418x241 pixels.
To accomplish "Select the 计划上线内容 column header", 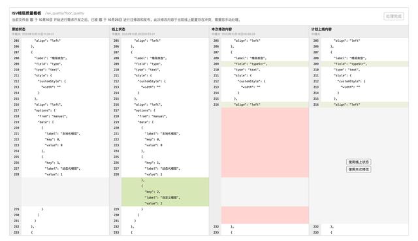I will (x=321, y=29).
